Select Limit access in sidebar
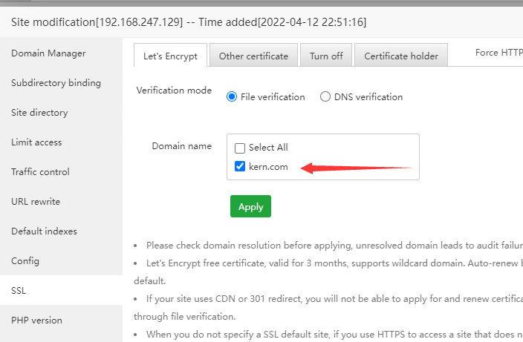The image size is (523, 342). [x=36, y=142]
